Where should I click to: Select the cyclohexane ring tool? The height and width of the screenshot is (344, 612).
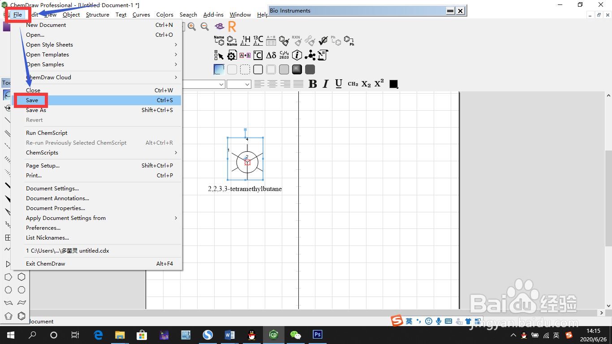pos(22,277)
